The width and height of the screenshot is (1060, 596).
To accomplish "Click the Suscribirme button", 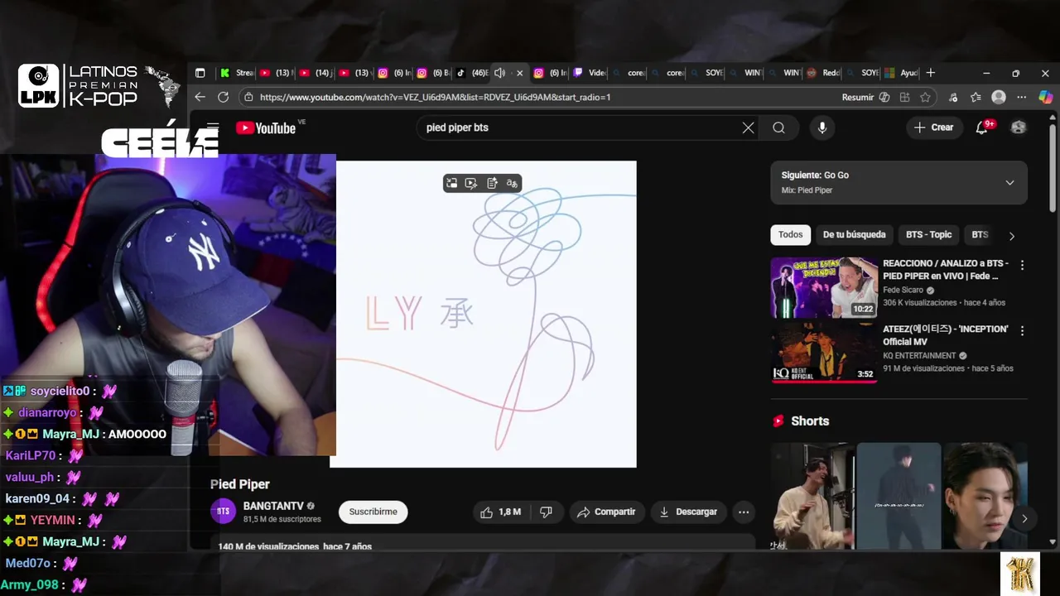I will (x=373, y=512).
